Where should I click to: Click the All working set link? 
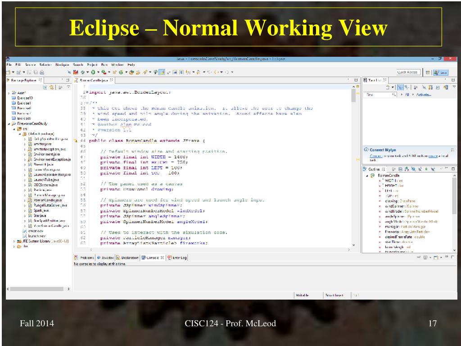coord(407,95)
